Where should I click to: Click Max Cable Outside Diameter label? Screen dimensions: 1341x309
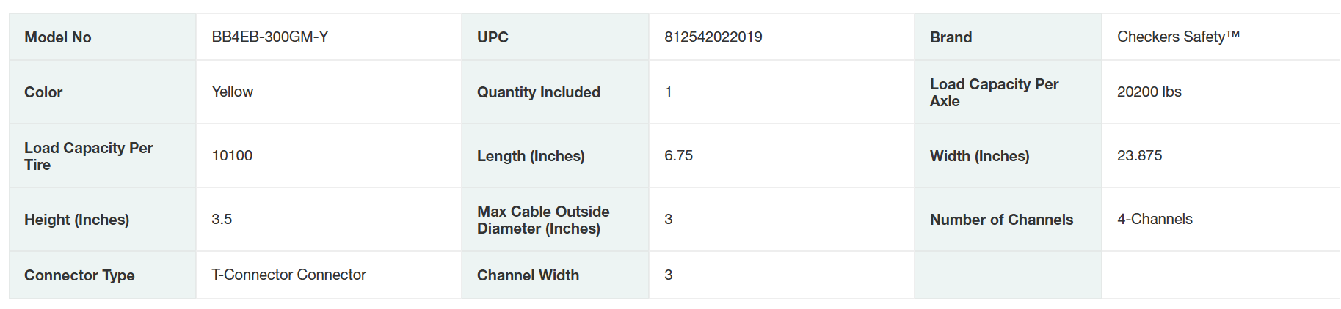(x=543, y=220)
